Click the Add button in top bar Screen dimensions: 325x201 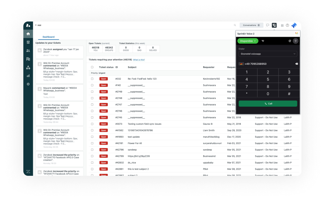(38, 25)
